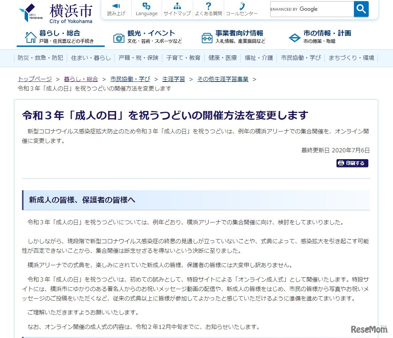
Task: Select the 読み上げ (read aloud) speaker icon
Action: pyautogui.click(x=116, y=6)
